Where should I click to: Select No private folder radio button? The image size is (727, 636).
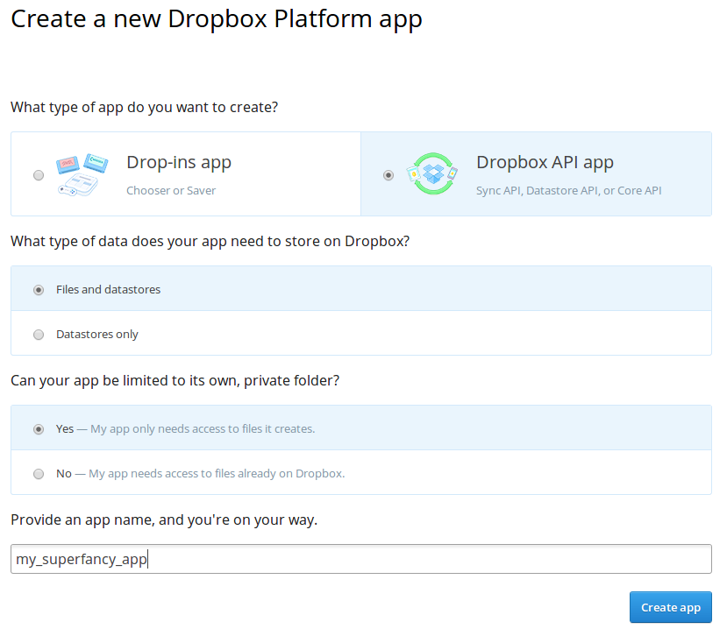click(x=39, y=474)
